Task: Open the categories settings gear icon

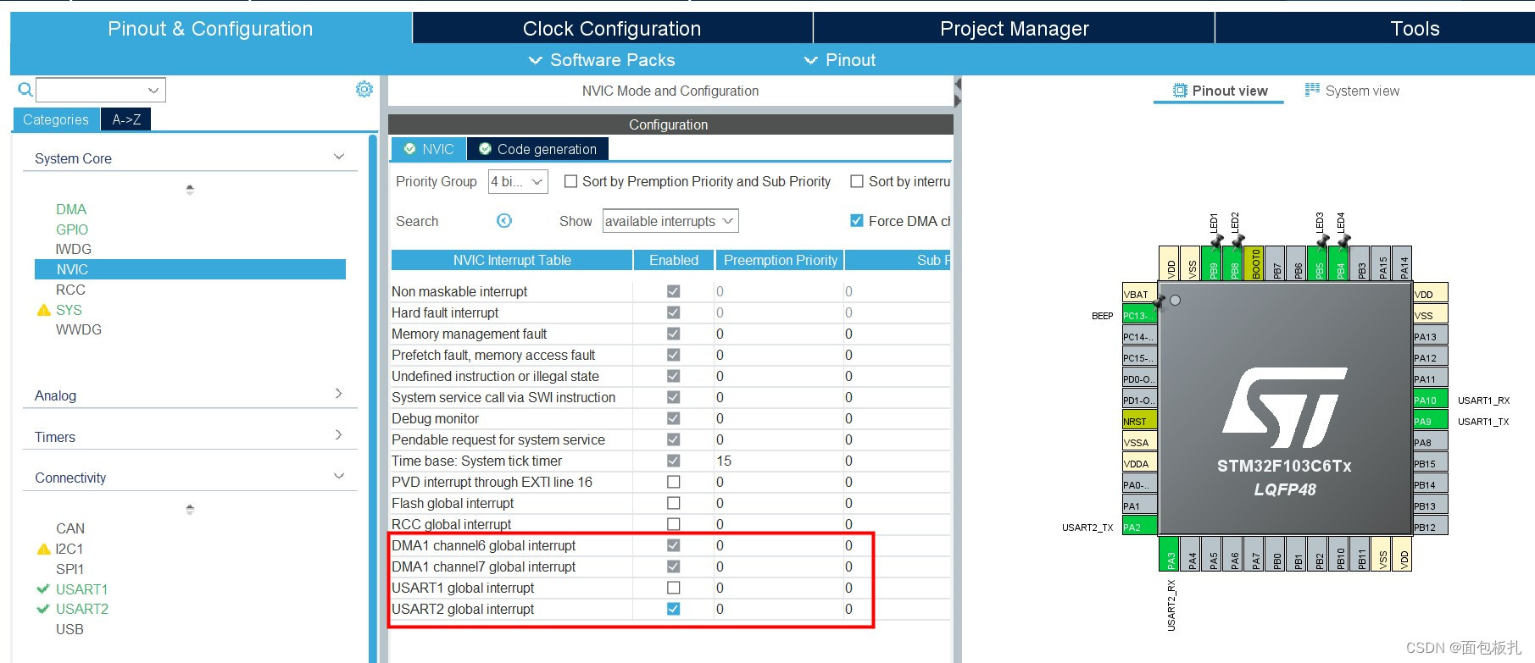Action: pyautogui.click(x=364, y=89)
